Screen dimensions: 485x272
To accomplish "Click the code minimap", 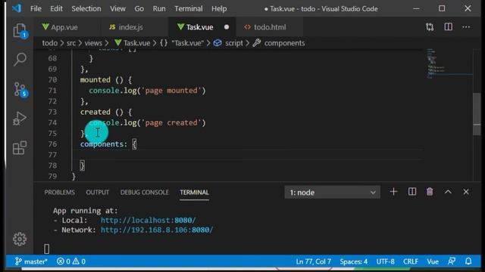I will 449,63.
